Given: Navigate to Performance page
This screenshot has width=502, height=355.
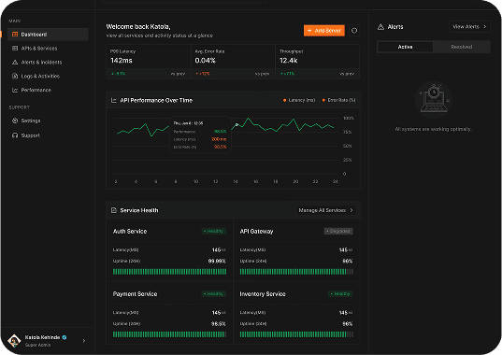Looking at the screenshot, I should pos(48,91).
